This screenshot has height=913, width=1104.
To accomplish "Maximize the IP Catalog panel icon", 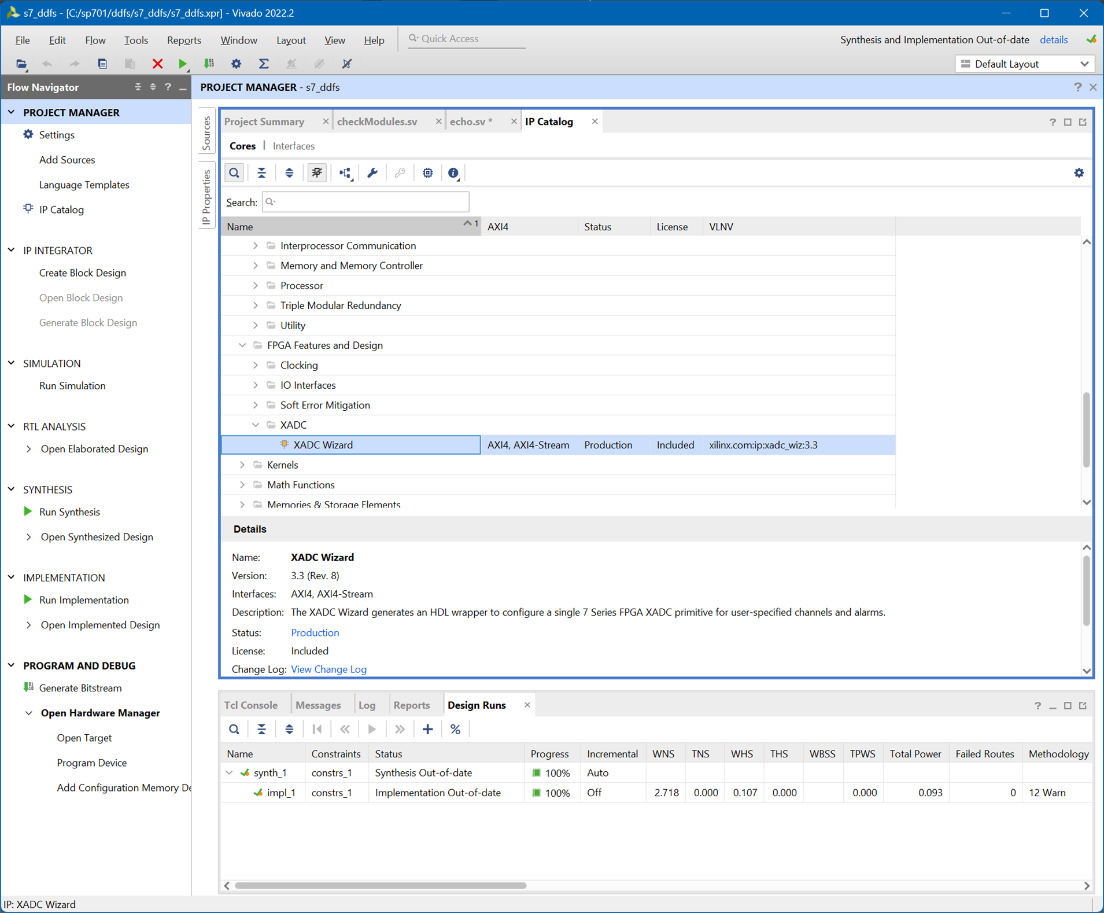I will click(x=1068, y=122).
